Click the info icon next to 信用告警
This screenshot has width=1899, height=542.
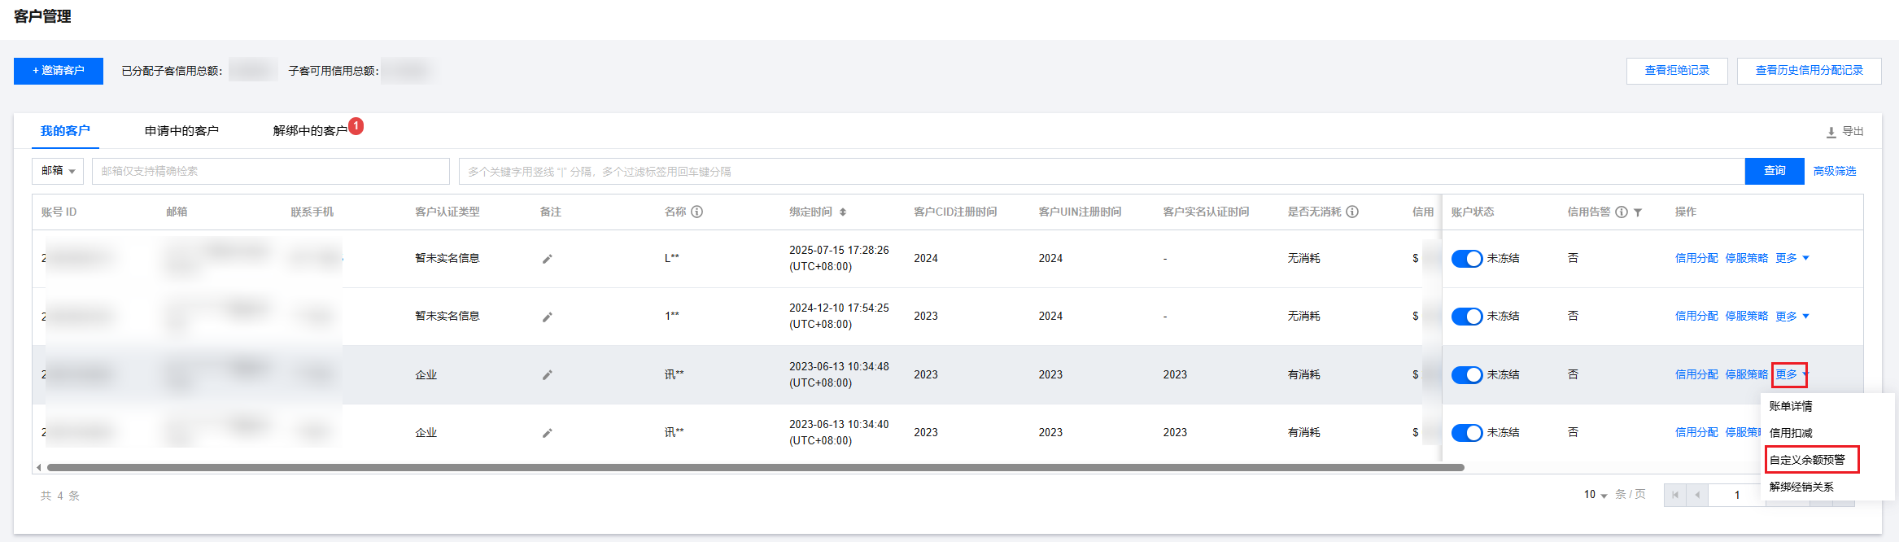[1622, 212]
